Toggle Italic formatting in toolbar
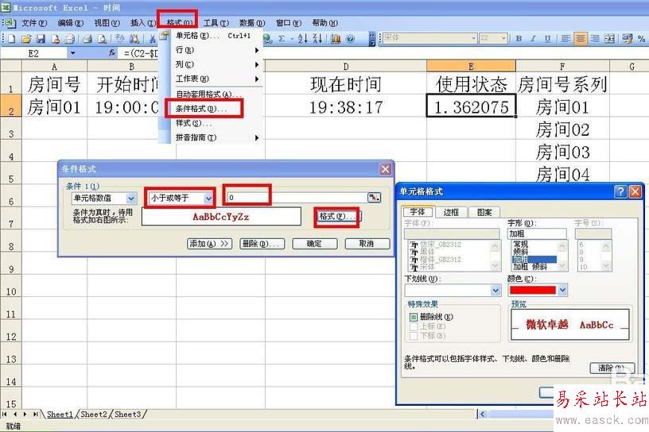 tap(533, 39)
